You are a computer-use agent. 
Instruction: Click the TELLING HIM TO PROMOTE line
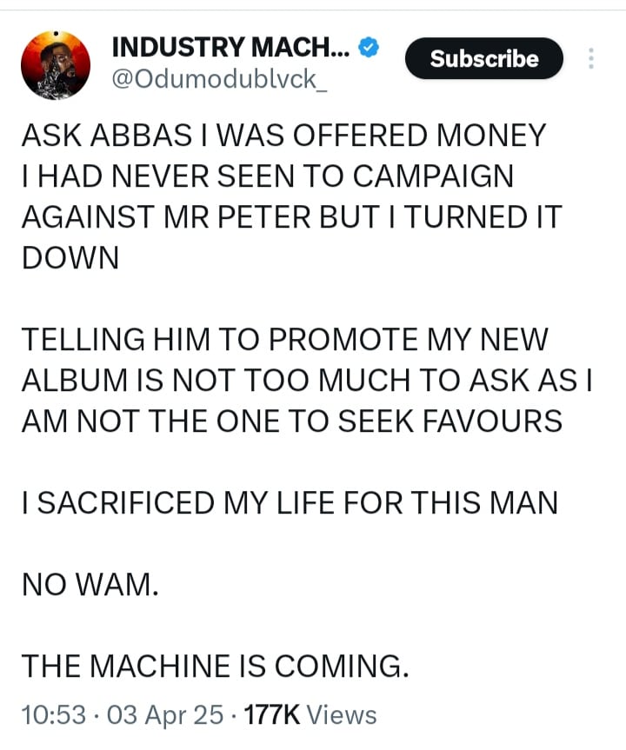tap(284, 339)
